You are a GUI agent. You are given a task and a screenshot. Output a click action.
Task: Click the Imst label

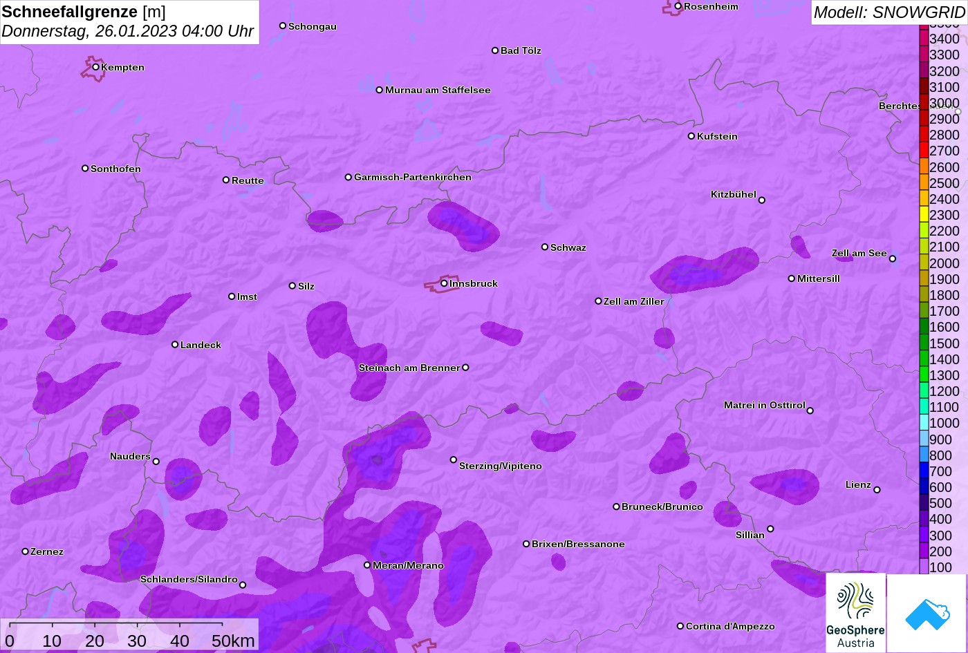pyautogui.click(x=247, y=296)
